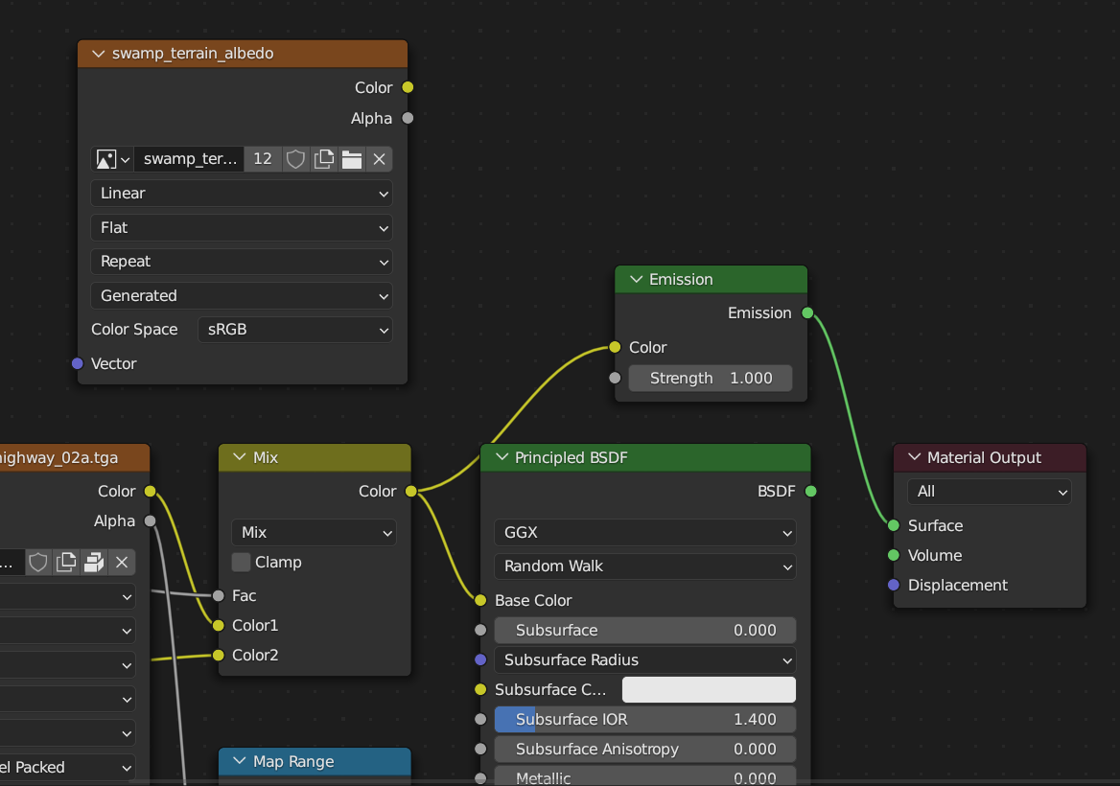
Task: Enable the Clamp checkbox in Mix node
Action: (x=242, y=563)
